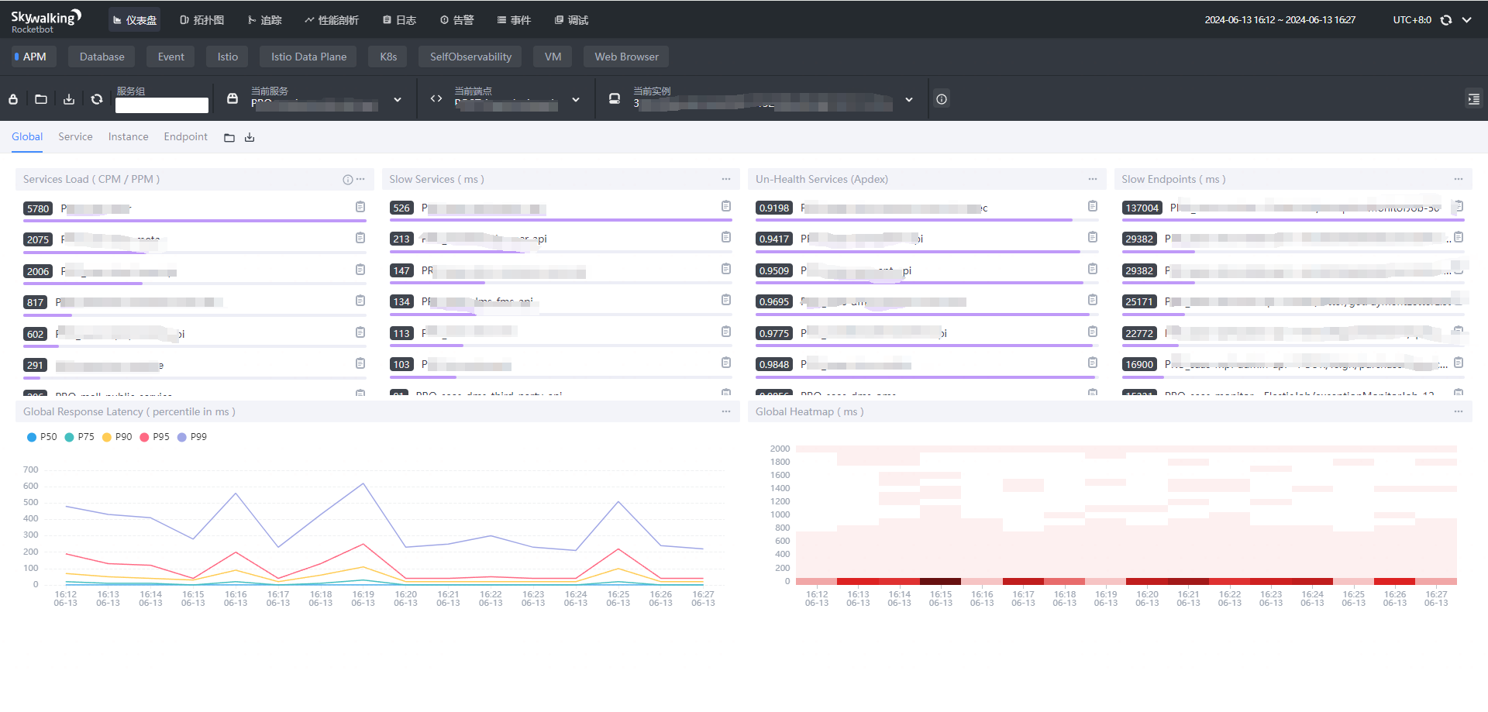Viewport: 1488px width, 712px height.
Task: Toggle P75 series in latency legend
Action: point(80,437)
